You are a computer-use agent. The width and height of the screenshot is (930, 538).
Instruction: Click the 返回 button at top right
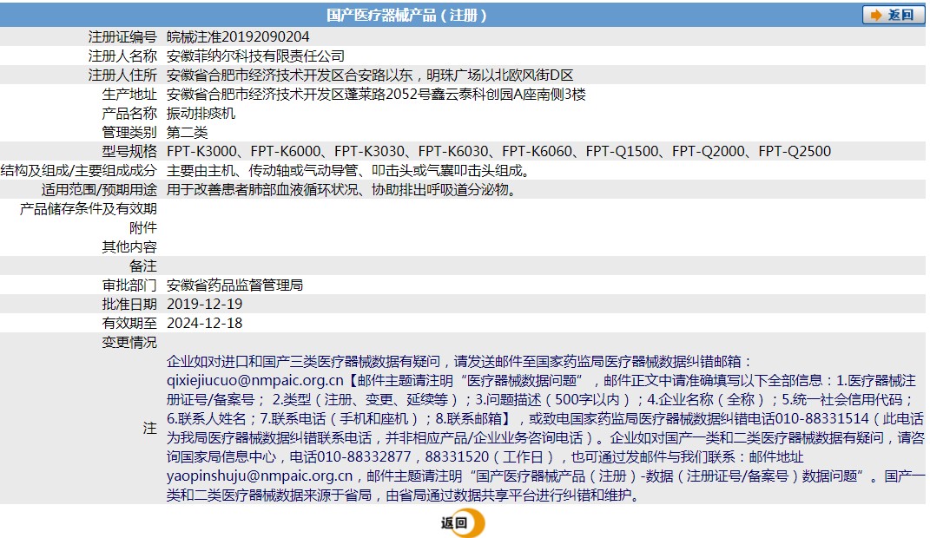point(893,15)
